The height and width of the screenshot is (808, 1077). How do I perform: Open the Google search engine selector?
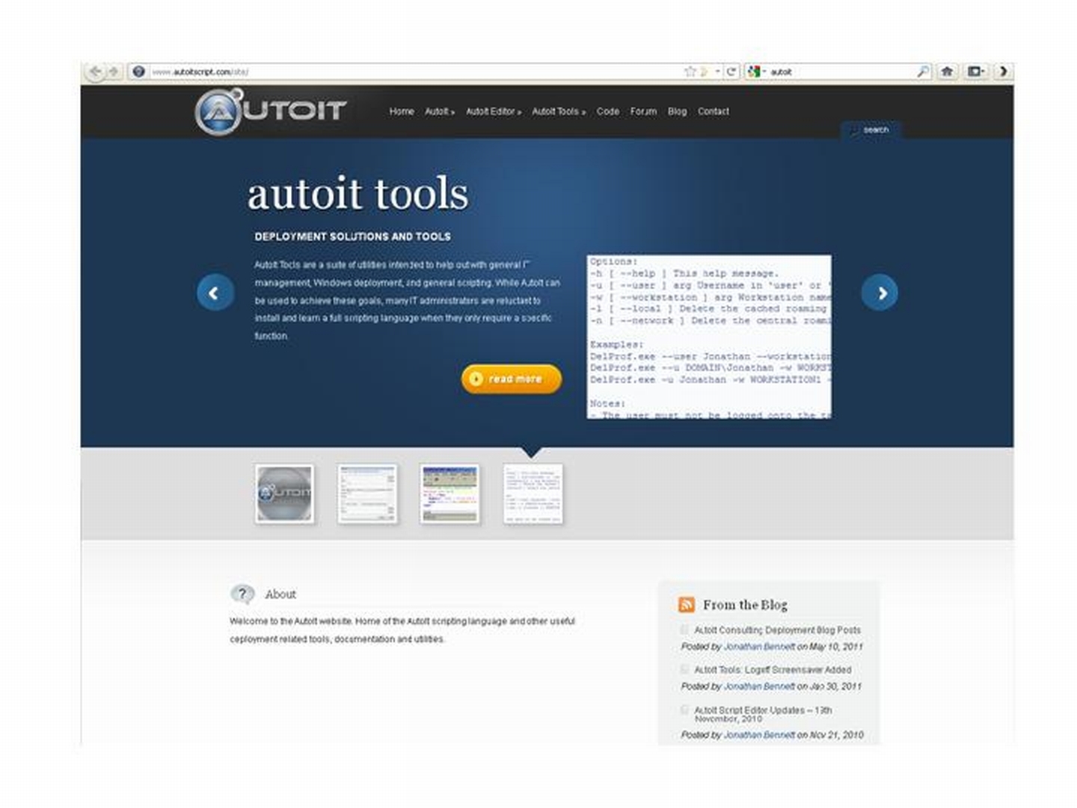(x=756, y=72)
